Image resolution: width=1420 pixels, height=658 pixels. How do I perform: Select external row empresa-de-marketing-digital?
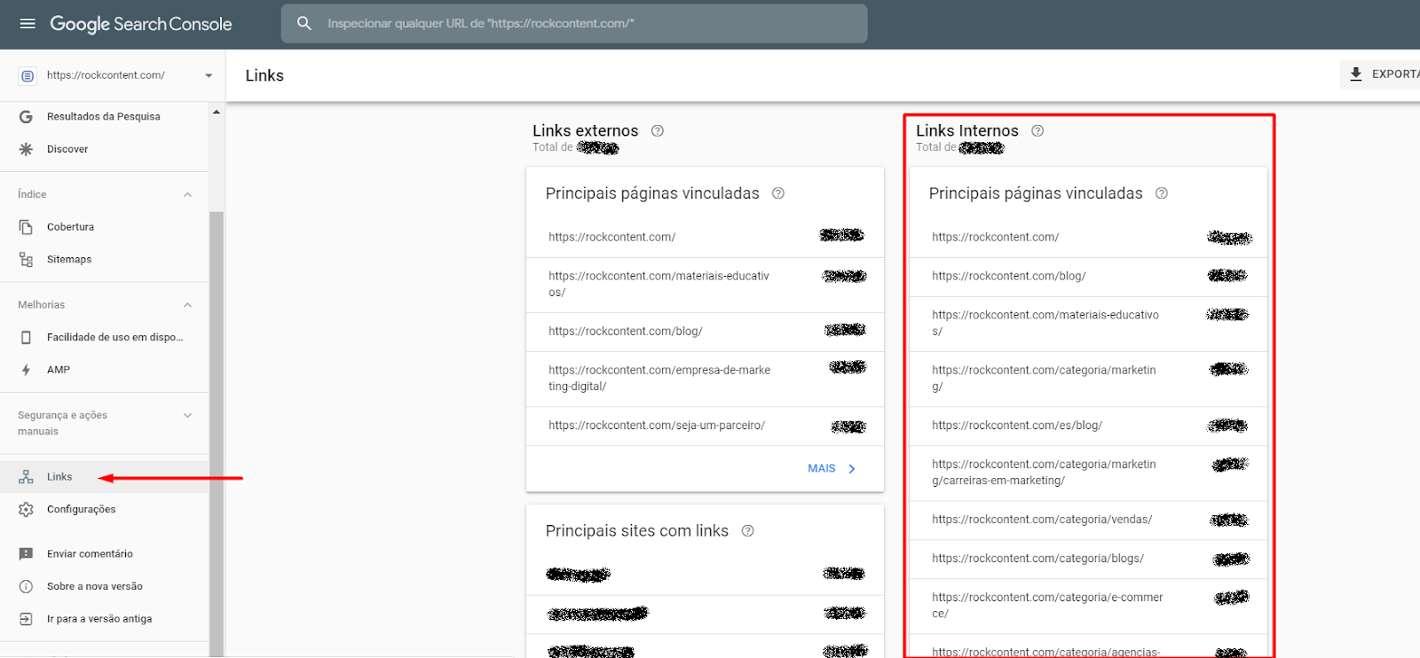point(705,379)
